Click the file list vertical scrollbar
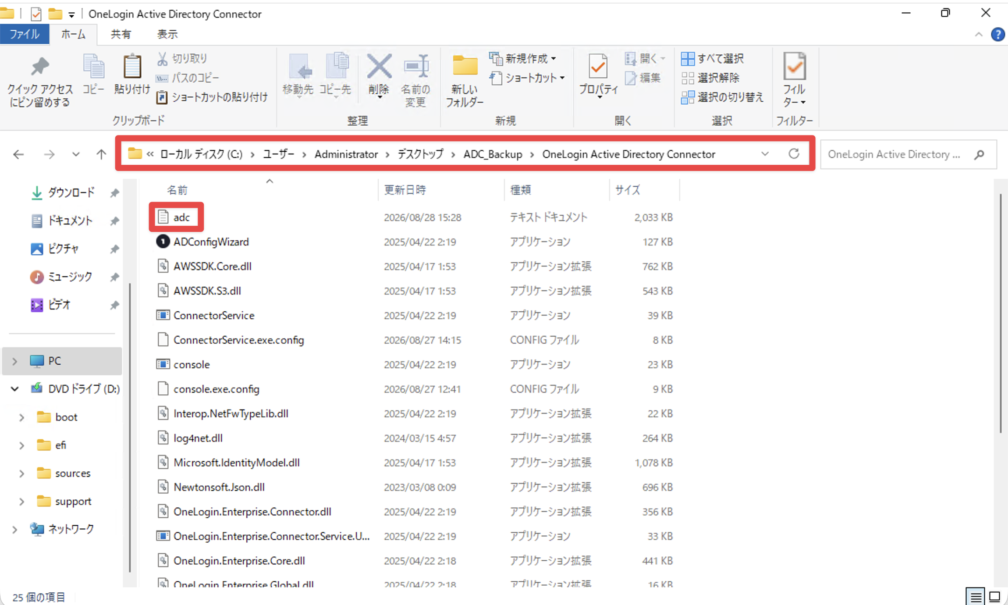 (x=1001, y=313)
